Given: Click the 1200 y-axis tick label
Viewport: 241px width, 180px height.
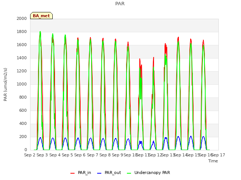Looking at the screenshot, I should [x=22, y=71].
